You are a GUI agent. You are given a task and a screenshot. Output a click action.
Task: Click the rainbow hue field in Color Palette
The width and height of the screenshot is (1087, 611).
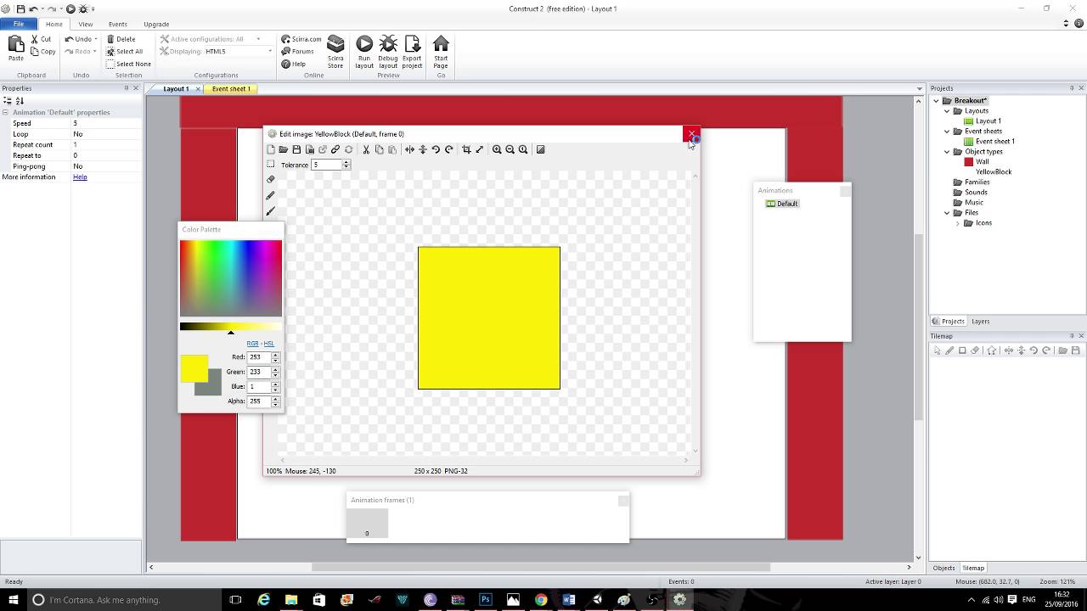tap(231, 278)
